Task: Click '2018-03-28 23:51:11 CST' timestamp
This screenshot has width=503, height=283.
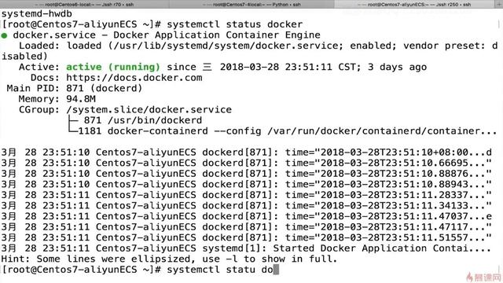Action: point(288,67)
